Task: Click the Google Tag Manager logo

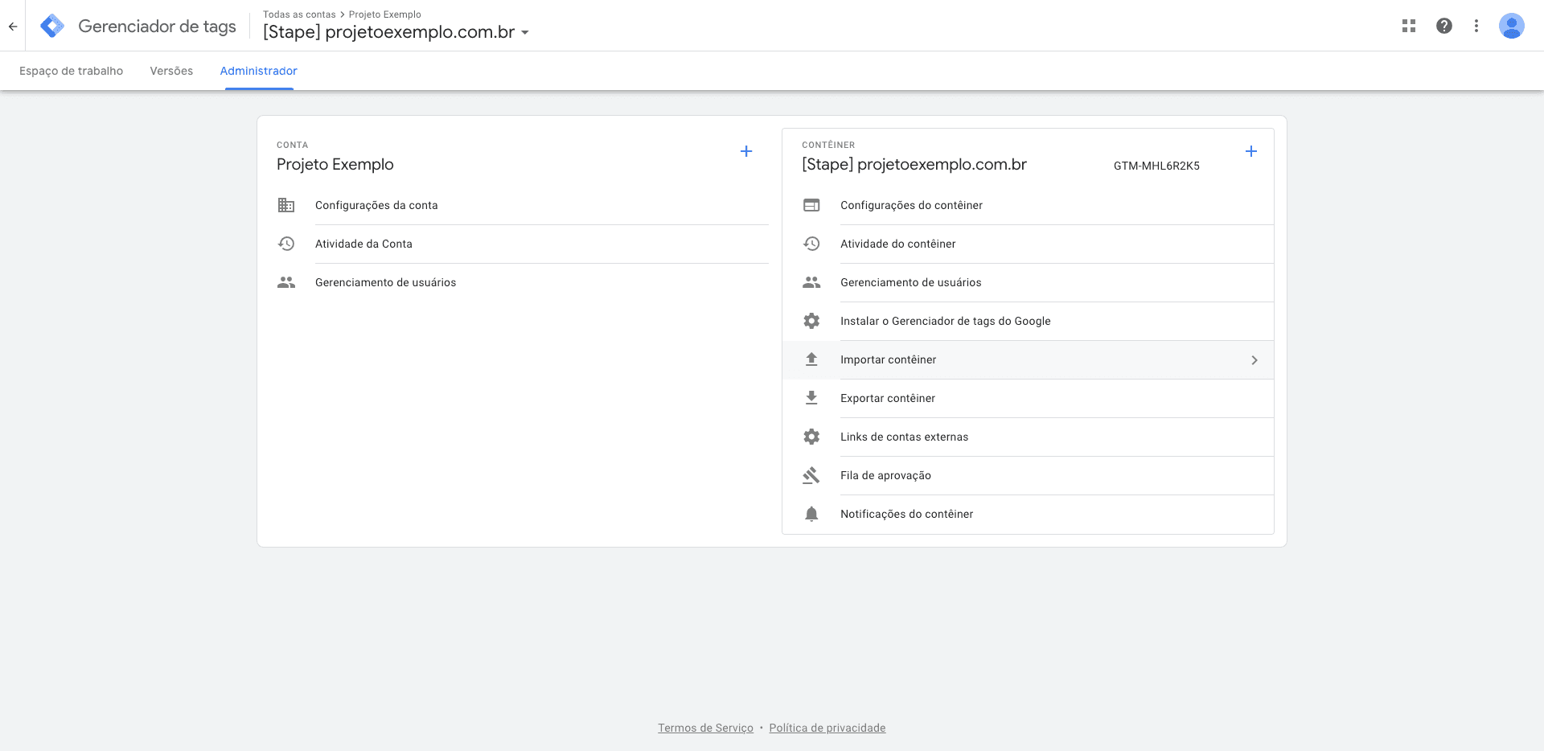Action: coord(52,27)
